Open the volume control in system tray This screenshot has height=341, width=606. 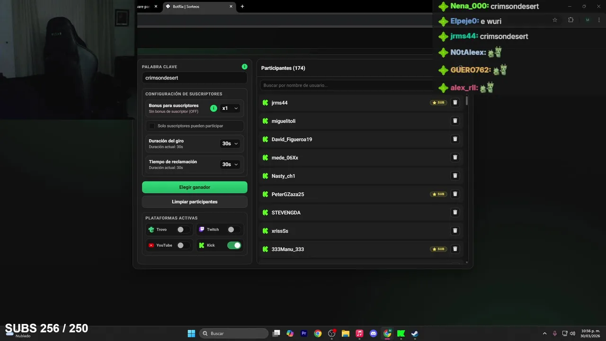click(x=572, y=333)
